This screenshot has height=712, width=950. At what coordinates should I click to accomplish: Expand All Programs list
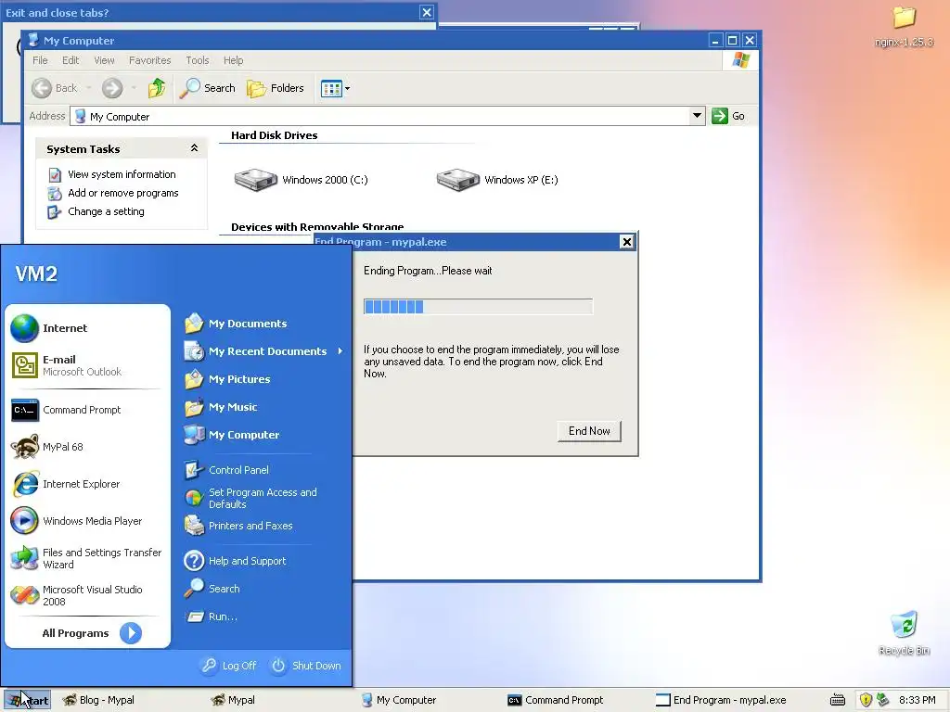(91, 633)
